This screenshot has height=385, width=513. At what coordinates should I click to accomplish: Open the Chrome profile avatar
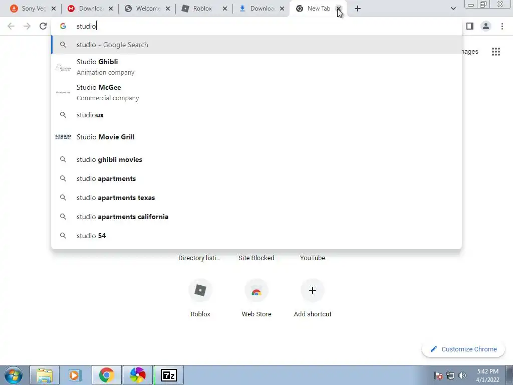click(x=486, y=26)
